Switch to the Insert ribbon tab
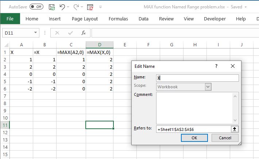The image size is (259, 159). [x=55, y=19]
